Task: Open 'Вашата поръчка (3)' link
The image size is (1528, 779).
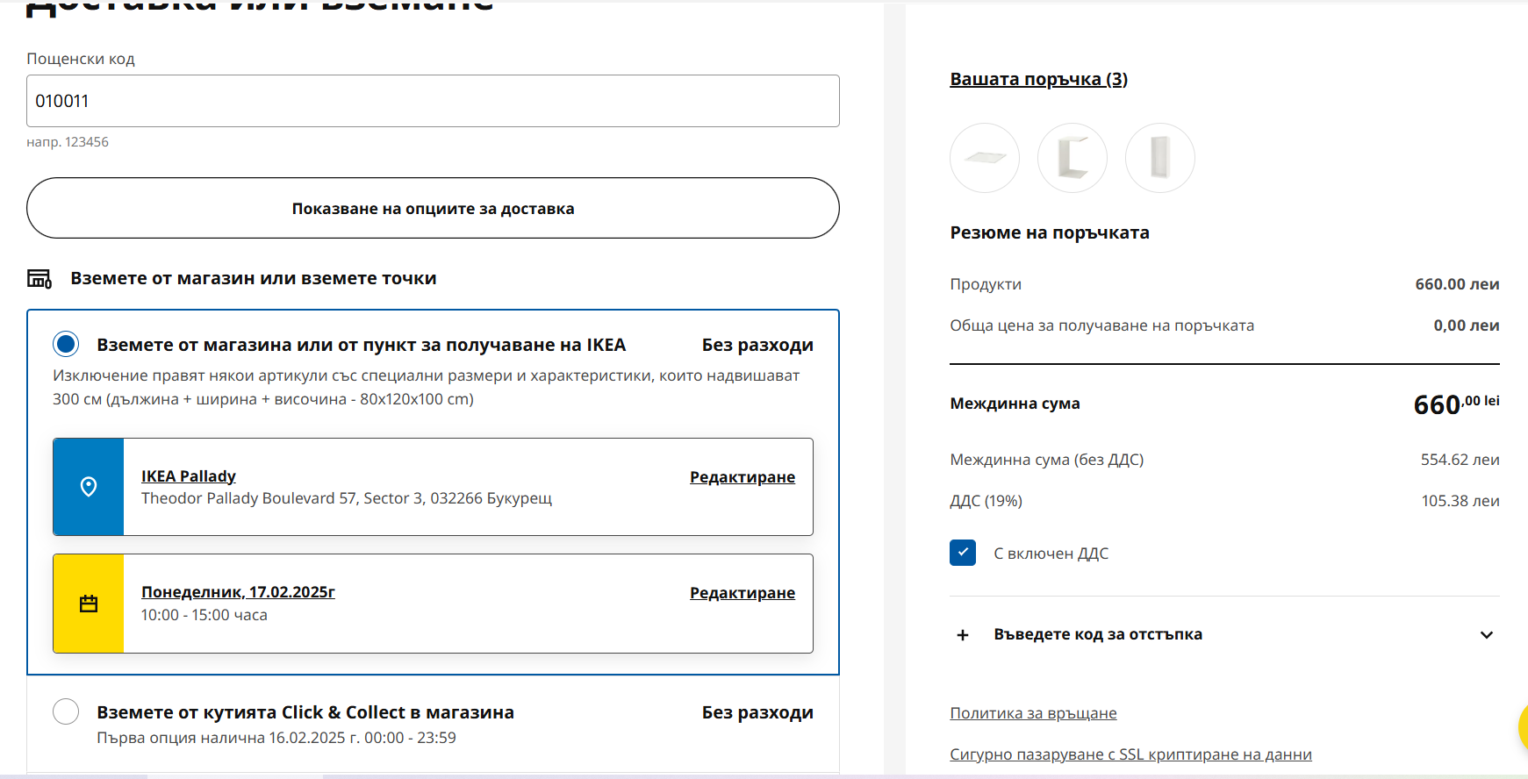Action: tap(1038, 79)
